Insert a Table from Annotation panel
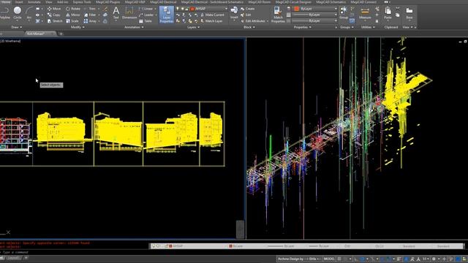468x263 pixels. pos(146,21)
